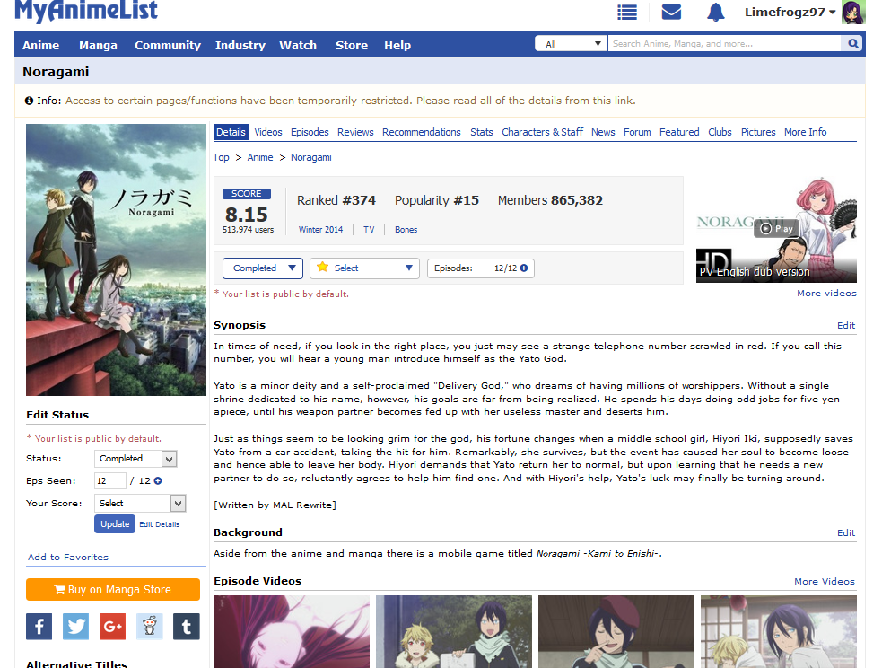This screenshot has width=882, height=668.
Task: Click plus icon next to Eps Seen
Action: (x=158, y=480)
